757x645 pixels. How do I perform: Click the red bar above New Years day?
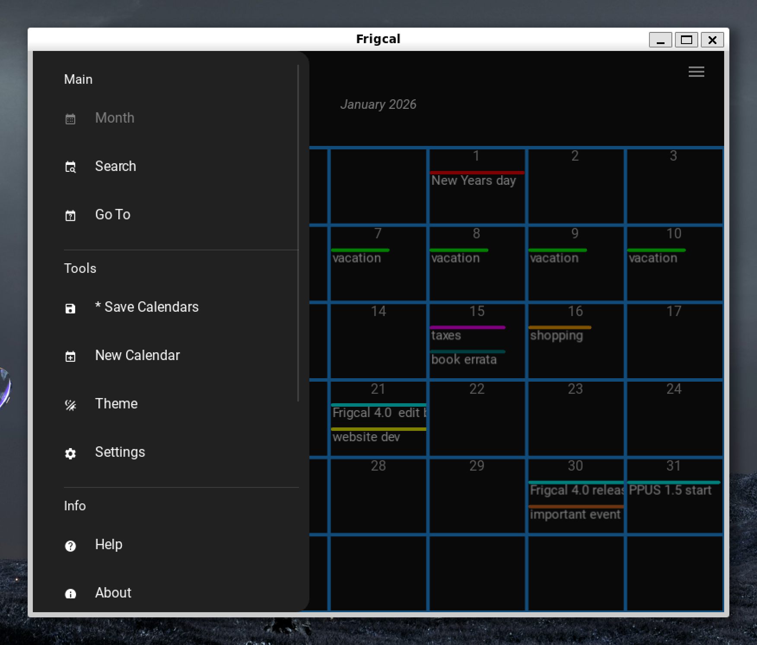[477, 172]
